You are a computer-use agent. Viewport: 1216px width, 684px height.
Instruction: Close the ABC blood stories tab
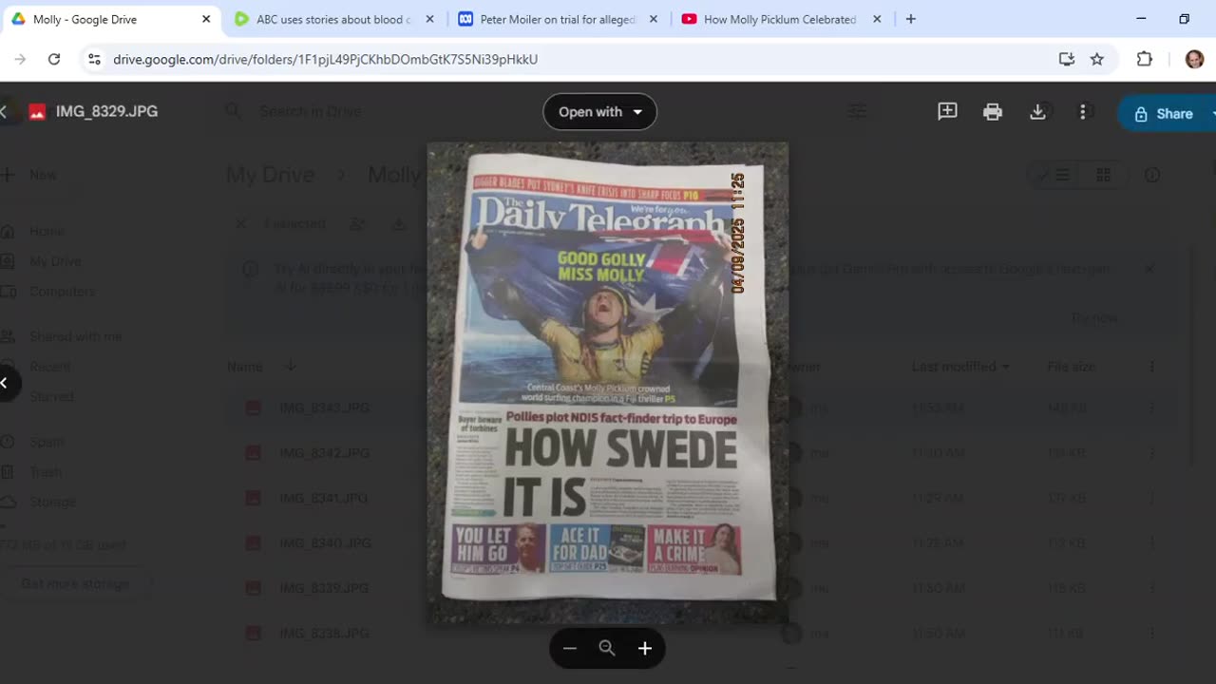pyautogui.click(x=429, y=19)
